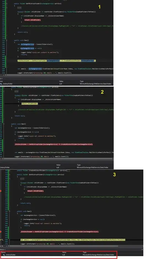Image resolution: width=149 pixels, height=259 pixels.
Task: Click Microsoft.Exchange.WebServices.Data.Folder type cell in screenshot 1
Action: [x=95, y=84]
